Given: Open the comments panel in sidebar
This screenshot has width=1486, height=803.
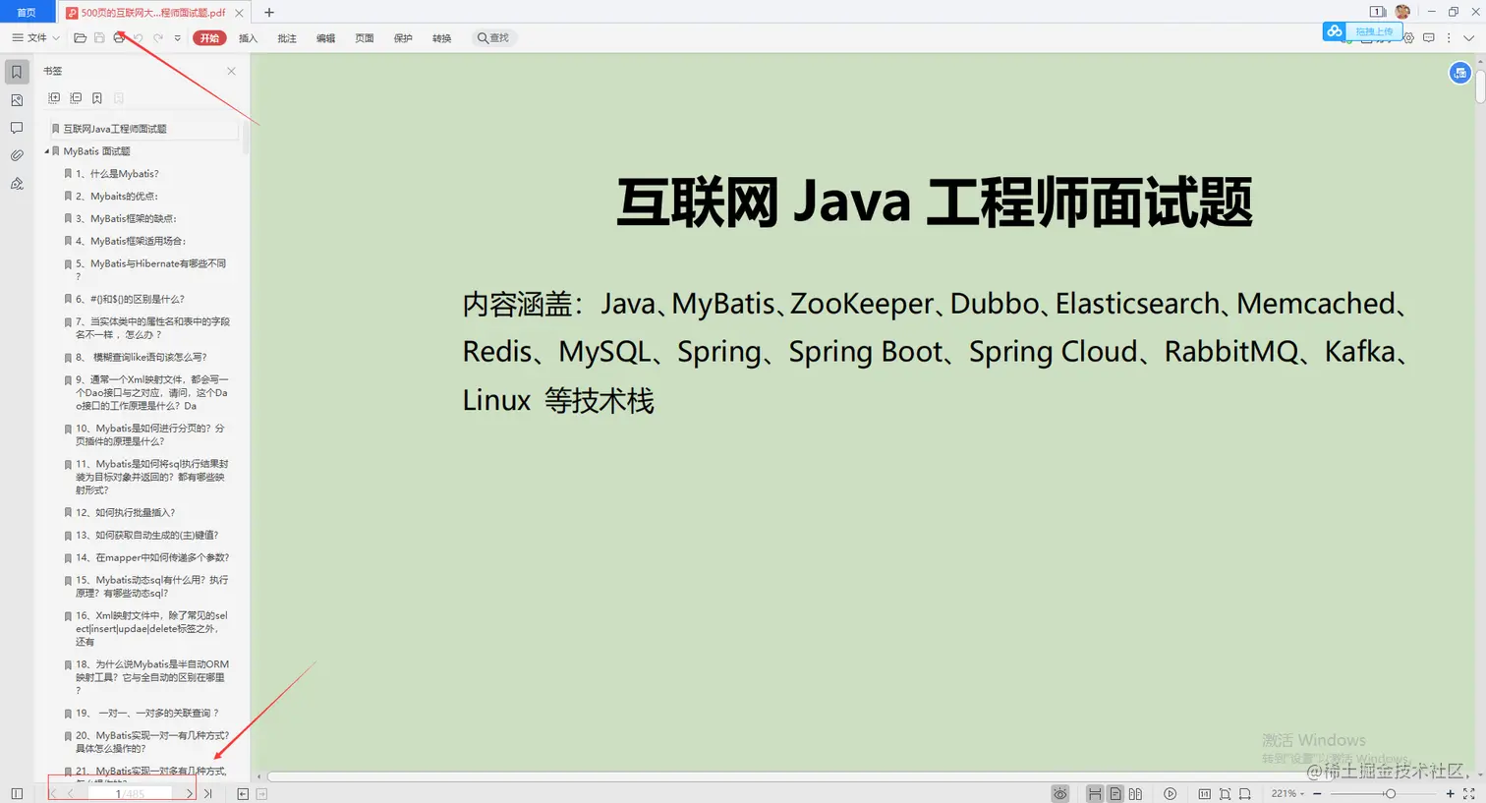Looking at the screenshot, I should tap(17, 128).
